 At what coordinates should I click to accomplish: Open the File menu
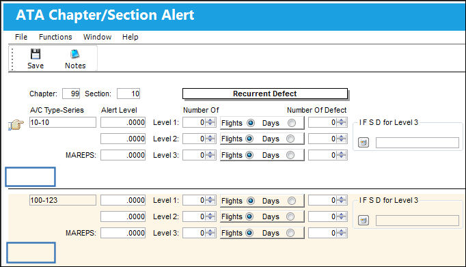21,37
